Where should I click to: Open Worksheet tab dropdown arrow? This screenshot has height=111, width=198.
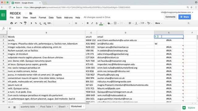(84, 106)
